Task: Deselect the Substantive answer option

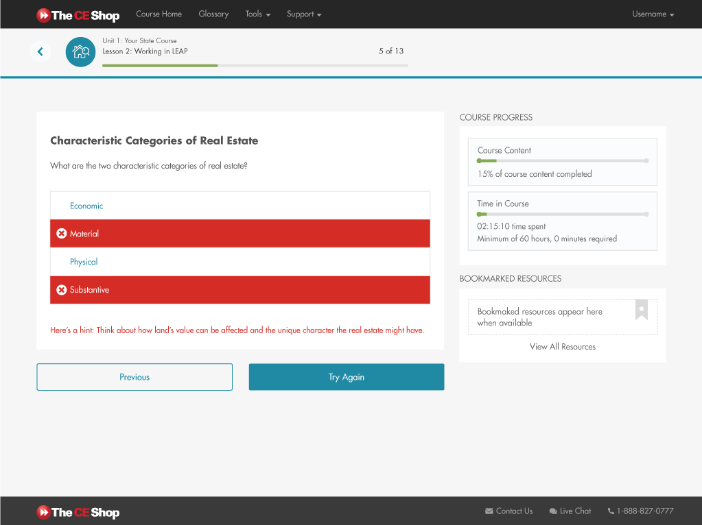Action: click(x=240, y=290)
